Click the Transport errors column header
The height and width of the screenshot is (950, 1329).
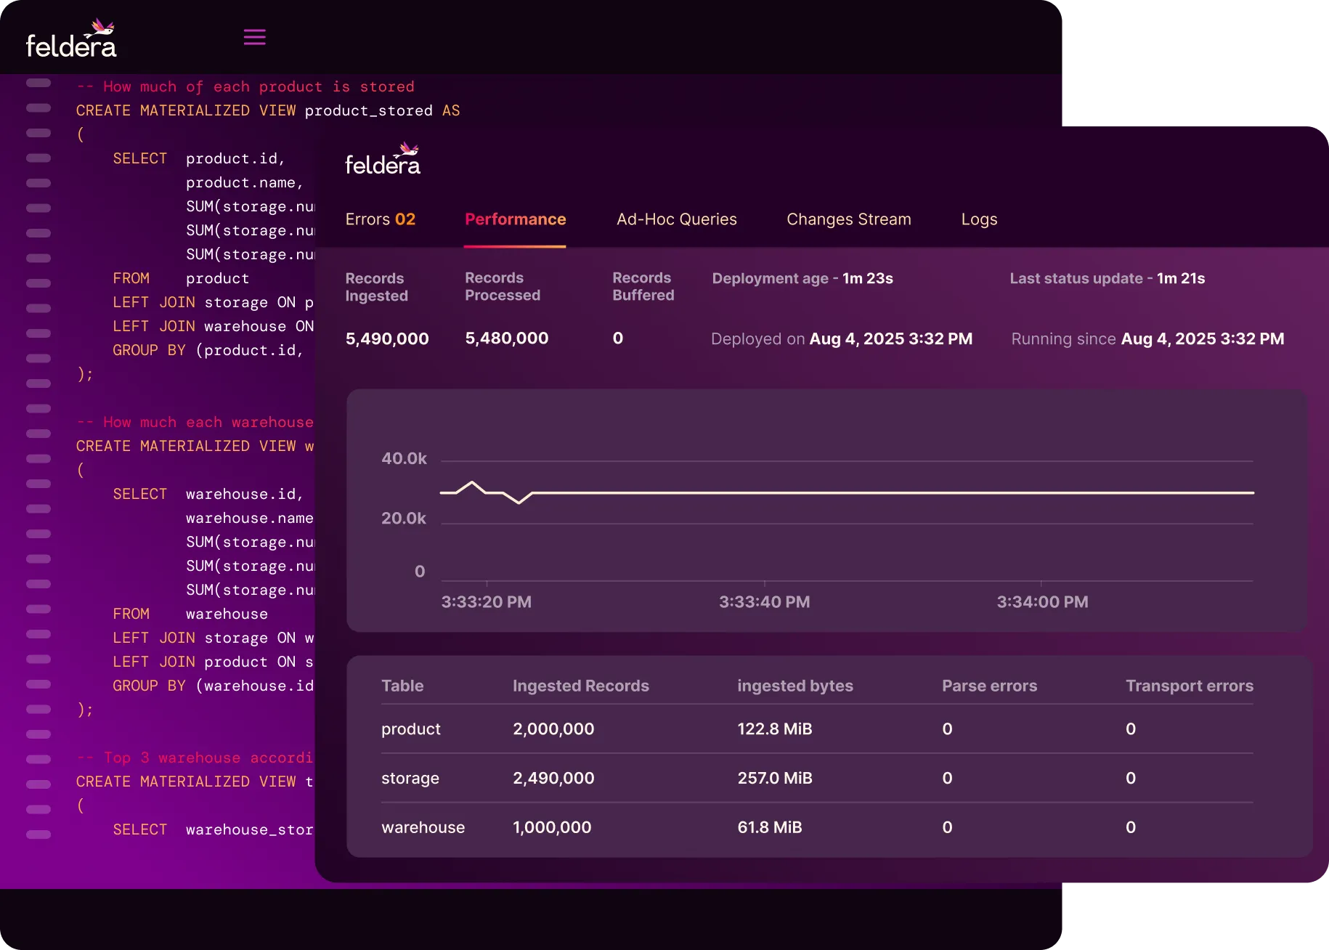pos(1189,686)
